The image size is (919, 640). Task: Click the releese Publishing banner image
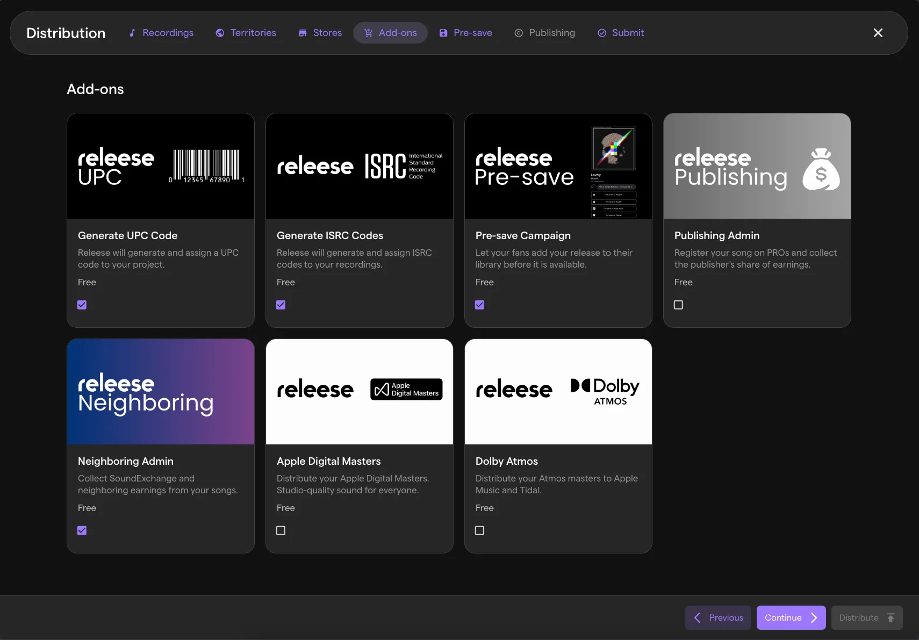tap(757, 166)
